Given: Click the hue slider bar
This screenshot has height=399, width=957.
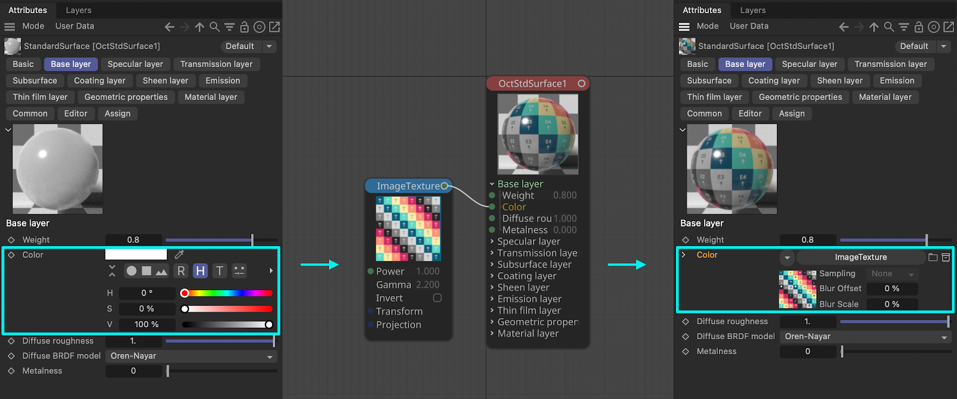Looking at the screenshot, I should click(x=227, y=293).
